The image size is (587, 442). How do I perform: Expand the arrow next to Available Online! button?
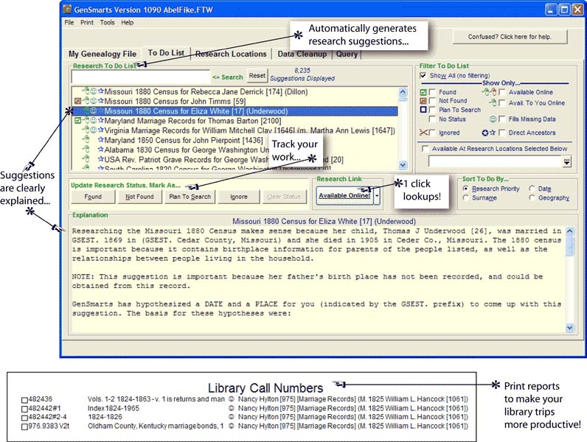tap(378, 195)
